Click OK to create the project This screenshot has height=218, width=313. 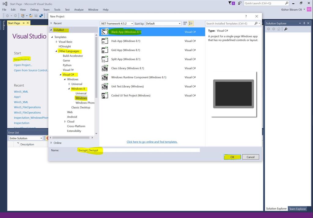[232, 157]
